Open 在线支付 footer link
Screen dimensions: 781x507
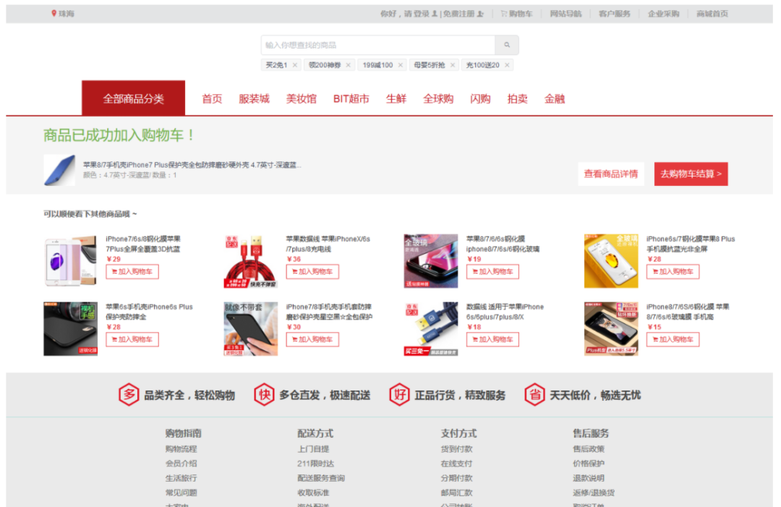[x=457, y=463]
